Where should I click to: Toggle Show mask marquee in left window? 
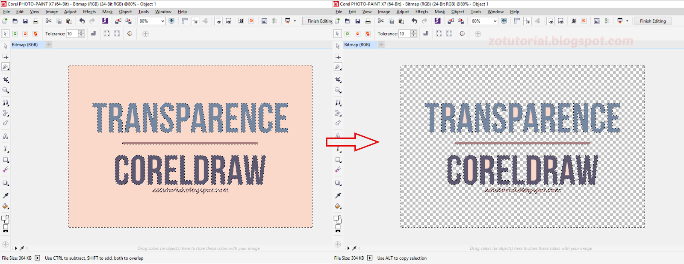click(218, 21)
